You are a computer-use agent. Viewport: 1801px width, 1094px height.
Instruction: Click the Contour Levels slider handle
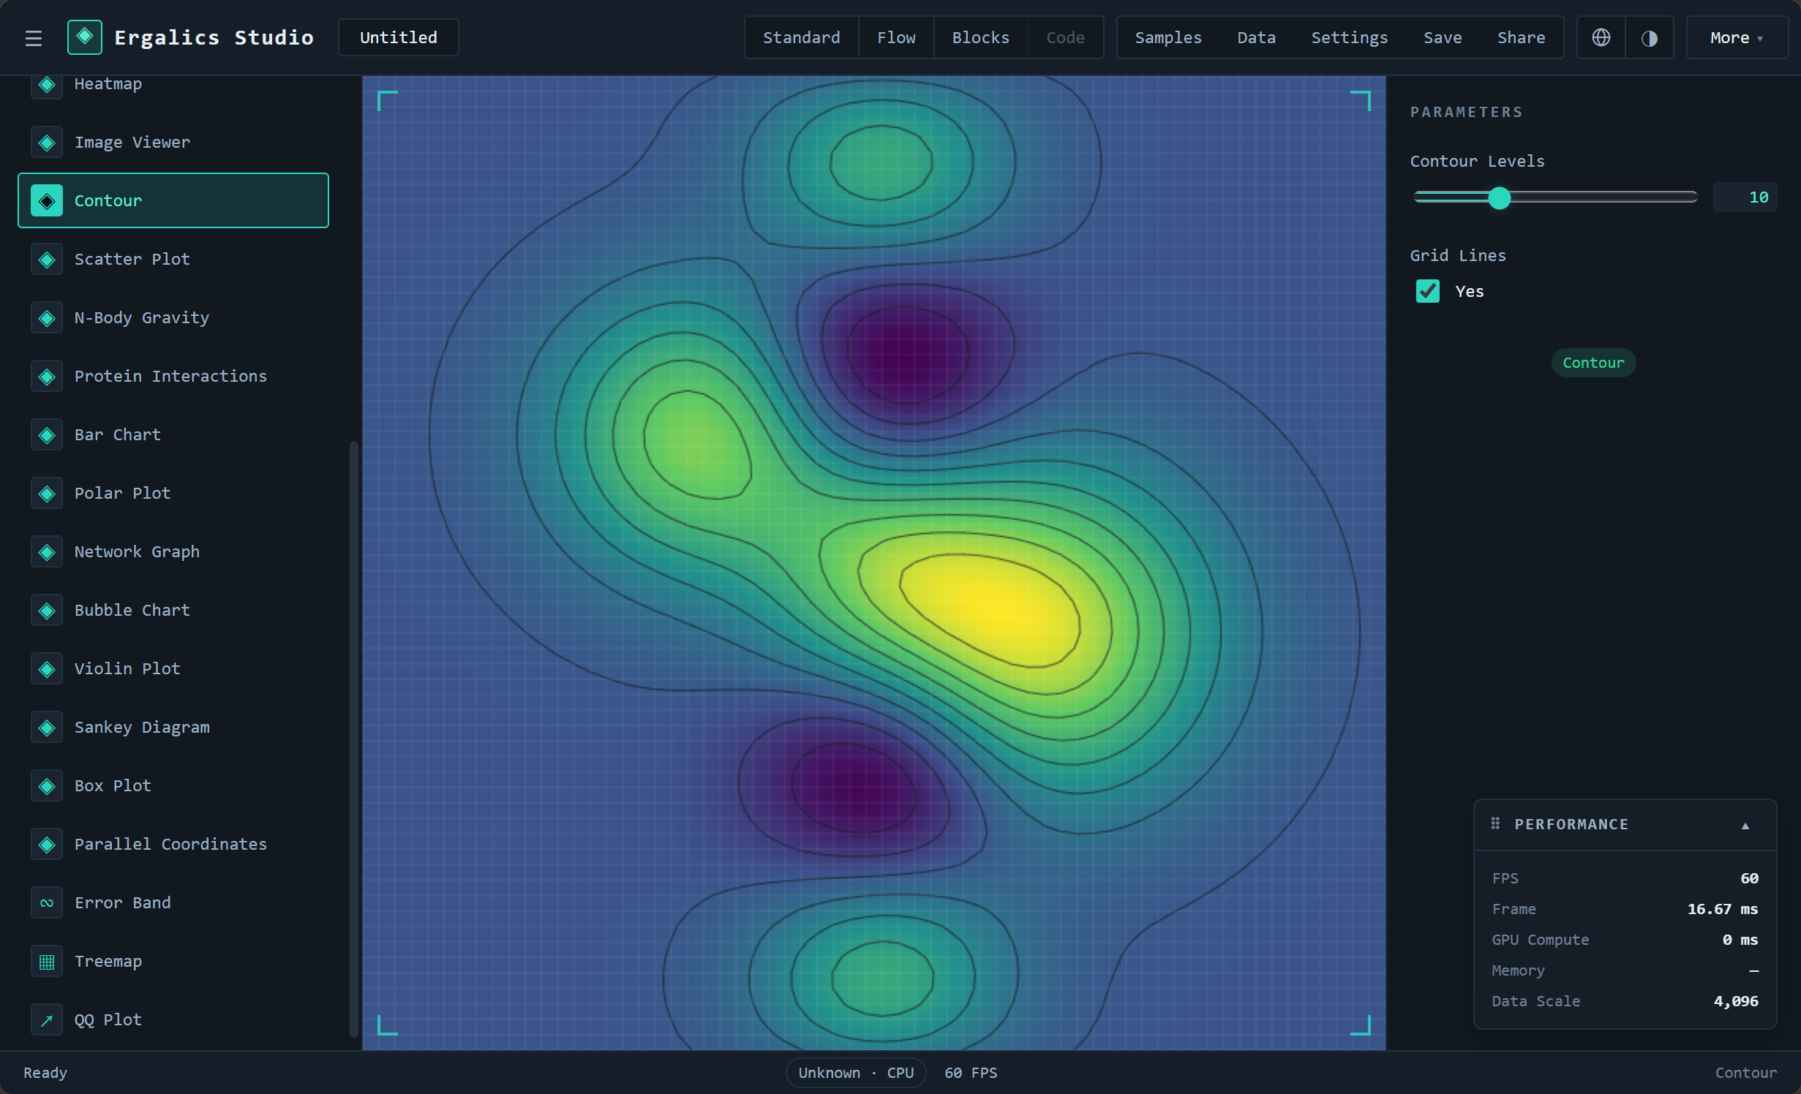point(1500,197)
